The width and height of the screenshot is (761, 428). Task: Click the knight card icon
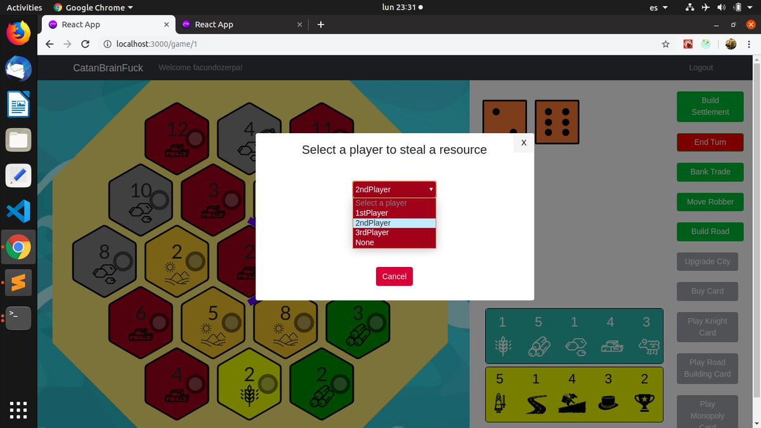(x=500, y=403)
